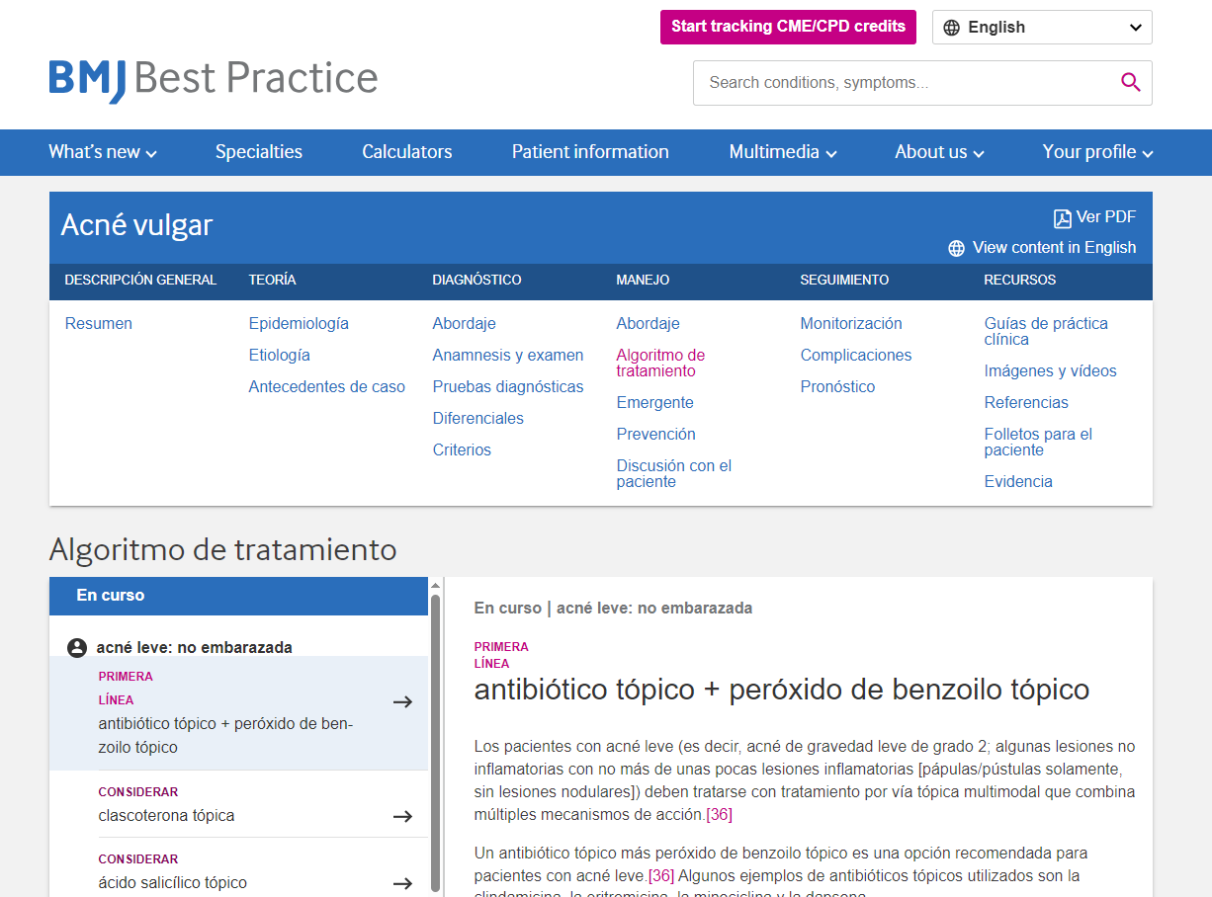Viewport: 1212px width, 897px height.
Task: Click the treatment list scrollbar
Action: tap(435, 741)
